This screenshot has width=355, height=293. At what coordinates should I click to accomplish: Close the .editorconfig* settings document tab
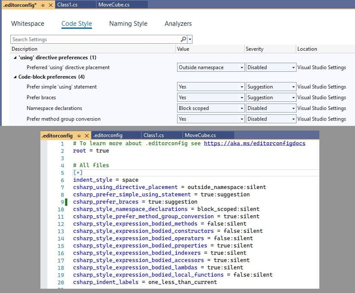click(x=49, y=4)
